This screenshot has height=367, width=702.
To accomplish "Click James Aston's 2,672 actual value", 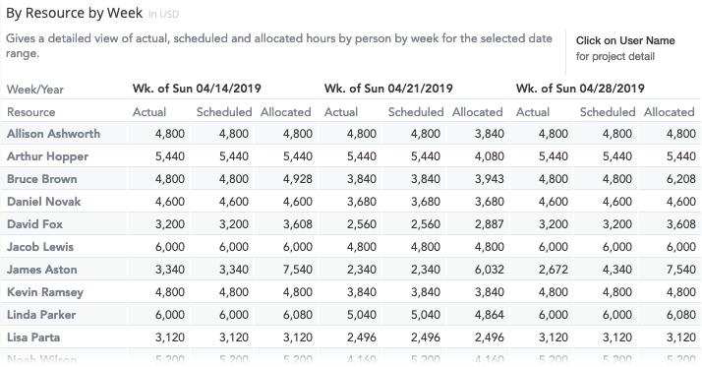I will point(553,270).
